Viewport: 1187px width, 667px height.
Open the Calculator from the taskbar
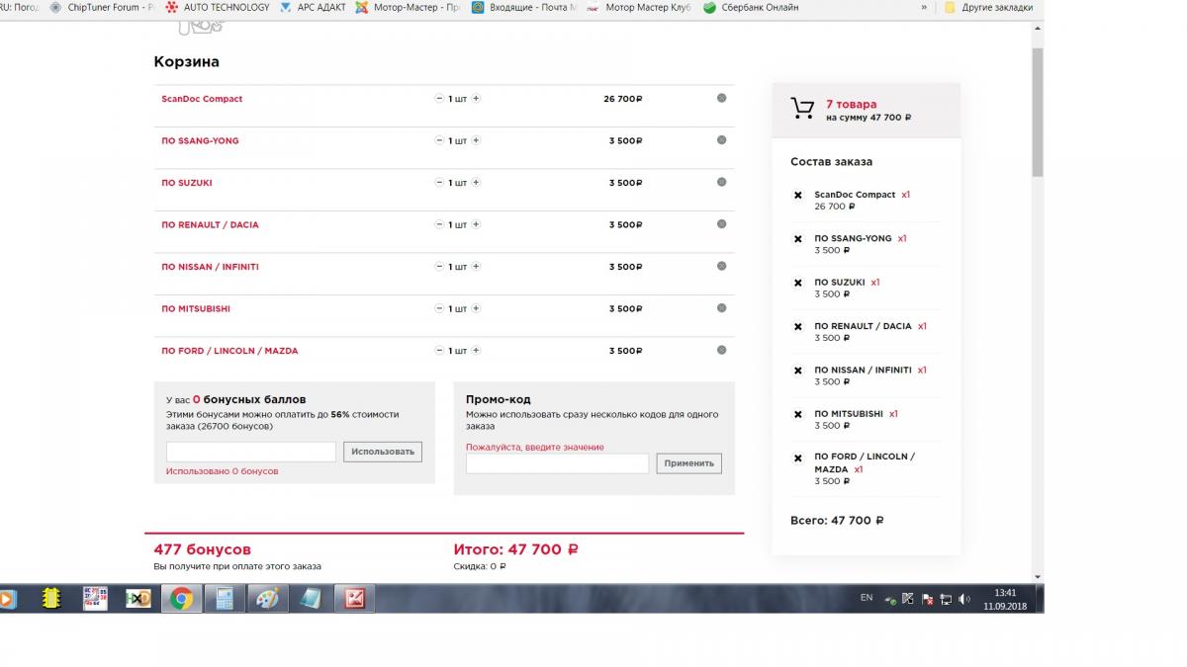click(225, 599)
